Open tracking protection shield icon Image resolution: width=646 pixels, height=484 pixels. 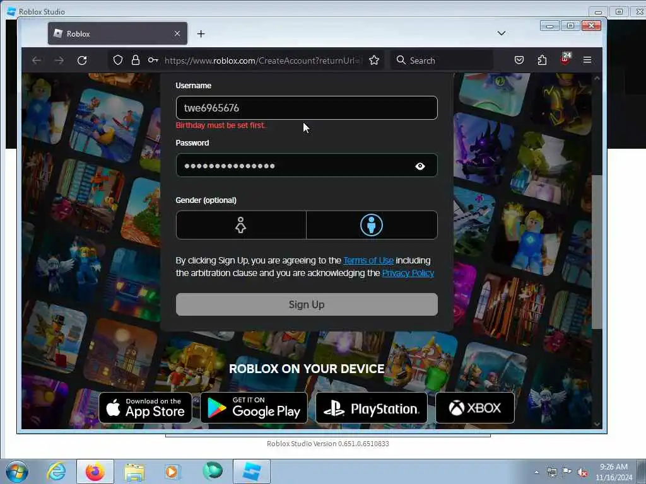click(x=118, y=60)
